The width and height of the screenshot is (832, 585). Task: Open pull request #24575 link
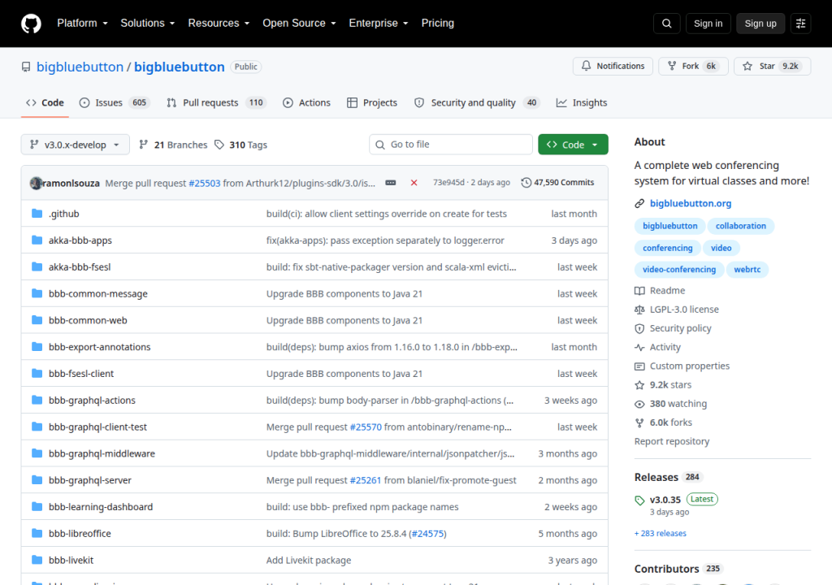(427, 534)
